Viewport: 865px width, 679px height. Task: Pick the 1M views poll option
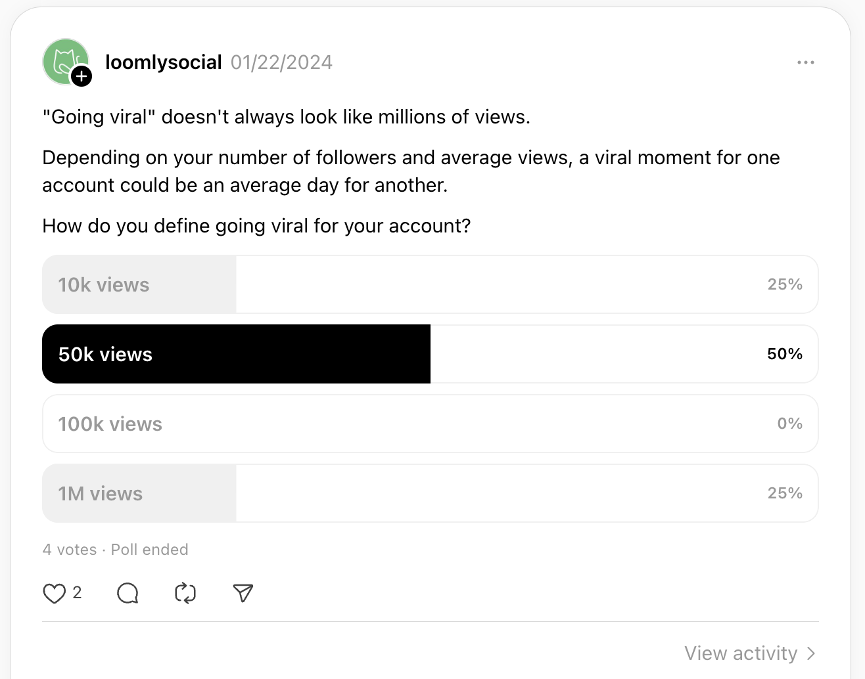(430, 493)
